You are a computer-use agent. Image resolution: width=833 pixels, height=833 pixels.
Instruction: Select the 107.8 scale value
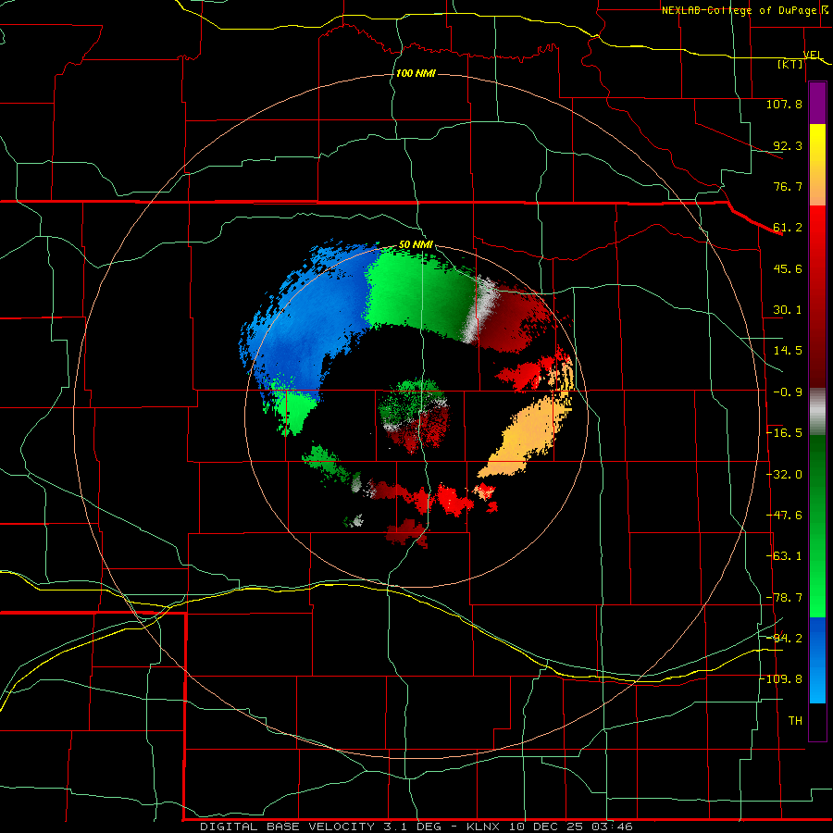784,104
